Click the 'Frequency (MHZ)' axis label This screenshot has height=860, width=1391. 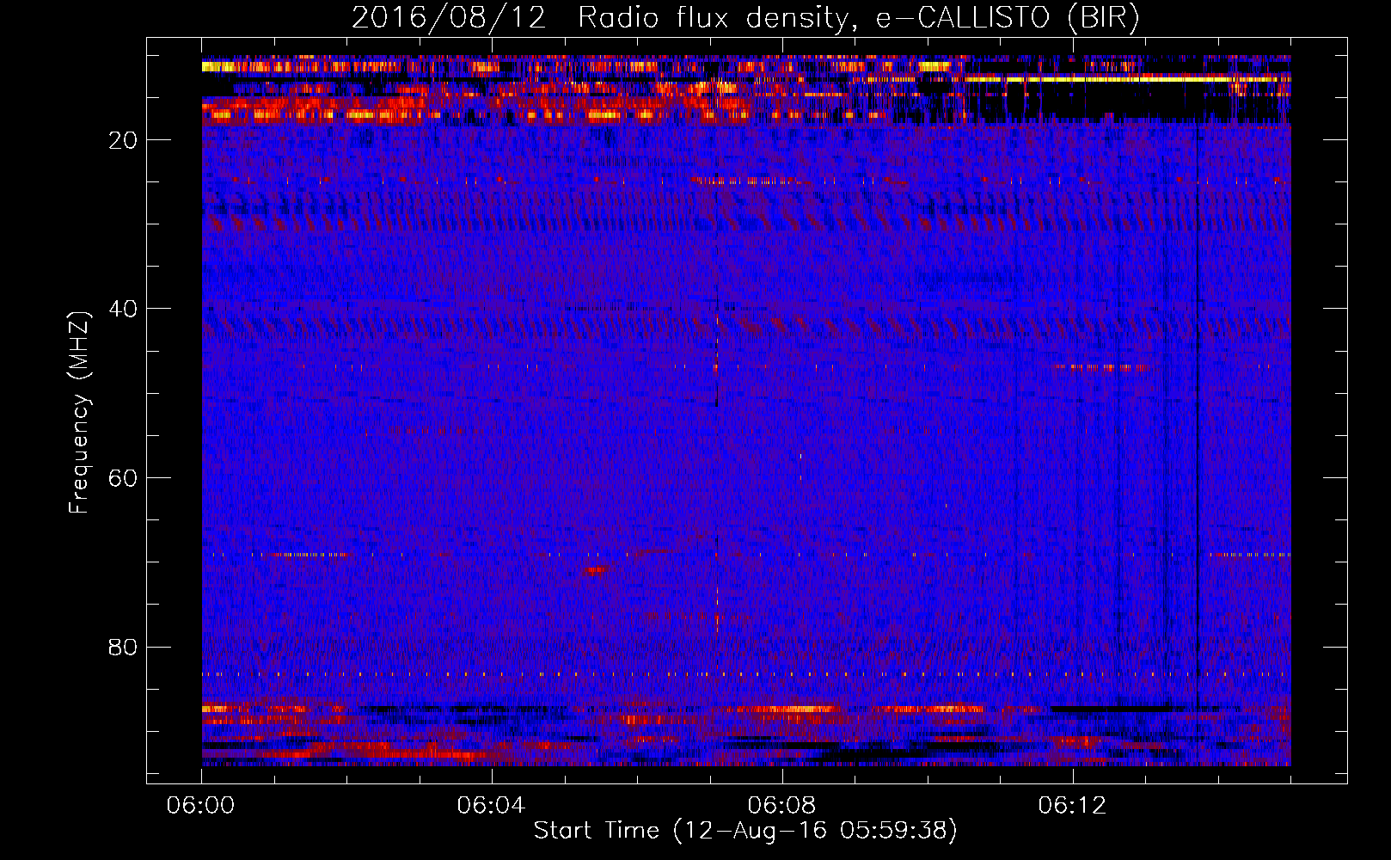[x=79, y=413]
